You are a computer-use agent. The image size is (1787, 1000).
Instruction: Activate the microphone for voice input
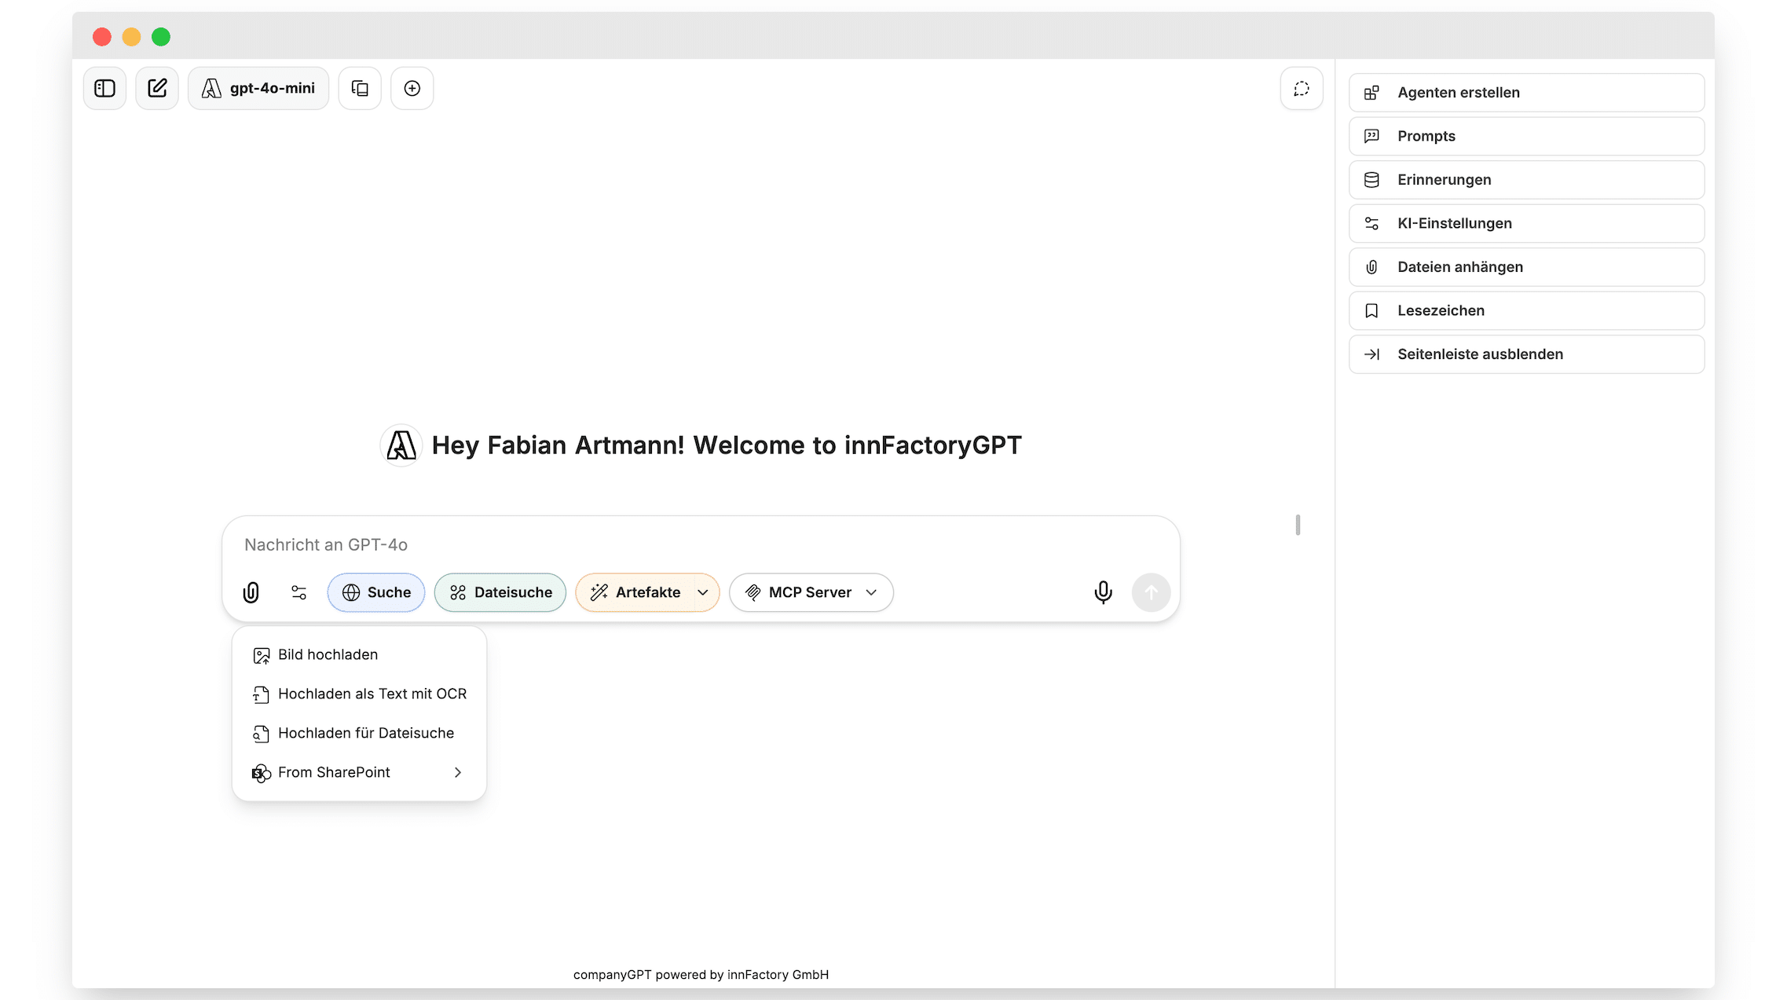(1103, 592)
